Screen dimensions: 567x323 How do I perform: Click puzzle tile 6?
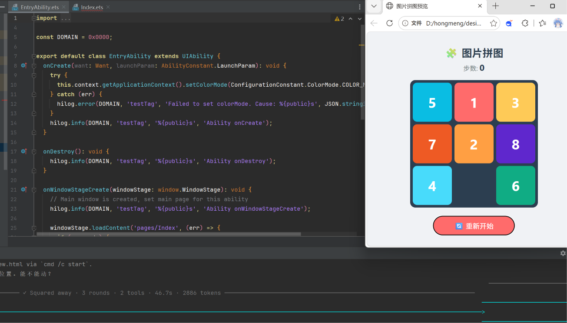click(x=516, y=186)
